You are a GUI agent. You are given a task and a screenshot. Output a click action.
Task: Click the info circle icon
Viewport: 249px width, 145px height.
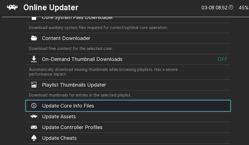pos(34,106)
